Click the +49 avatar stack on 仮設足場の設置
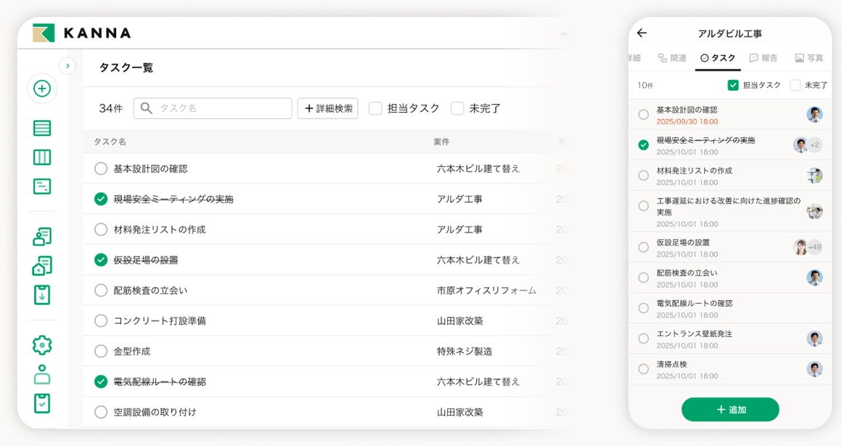Screen dimensions: 842x446 (808, 247)
